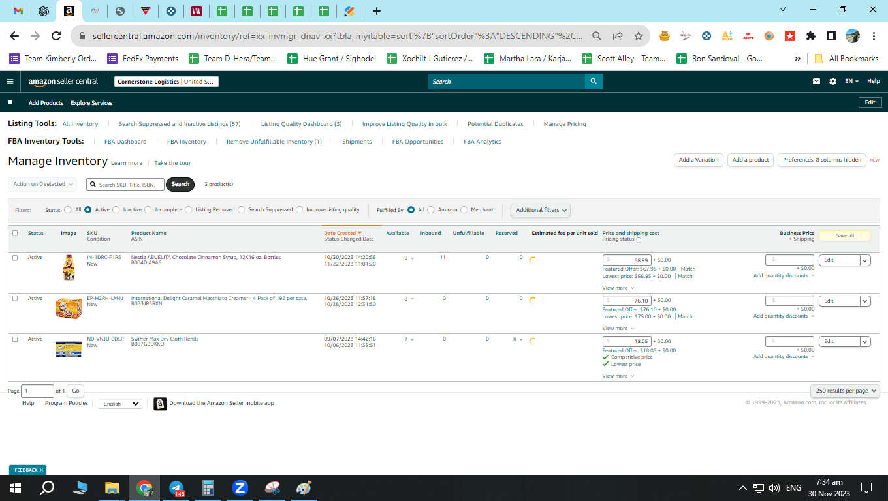The image size is (888, 501).
Task: Open the English language select in footer
Action: click(x=120, y=404)
